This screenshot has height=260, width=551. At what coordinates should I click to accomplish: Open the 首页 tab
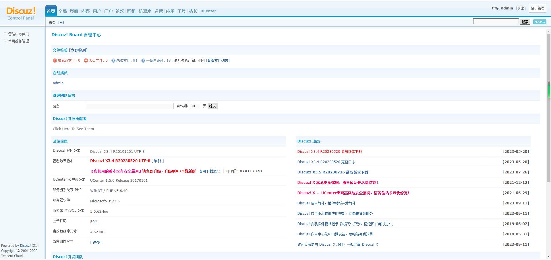[51, 11]
